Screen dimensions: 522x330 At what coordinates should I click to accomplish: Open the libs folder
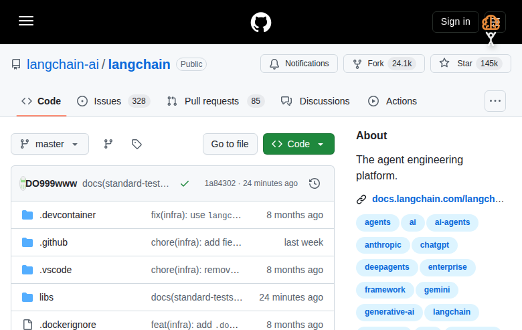click(x=46, y=297)
